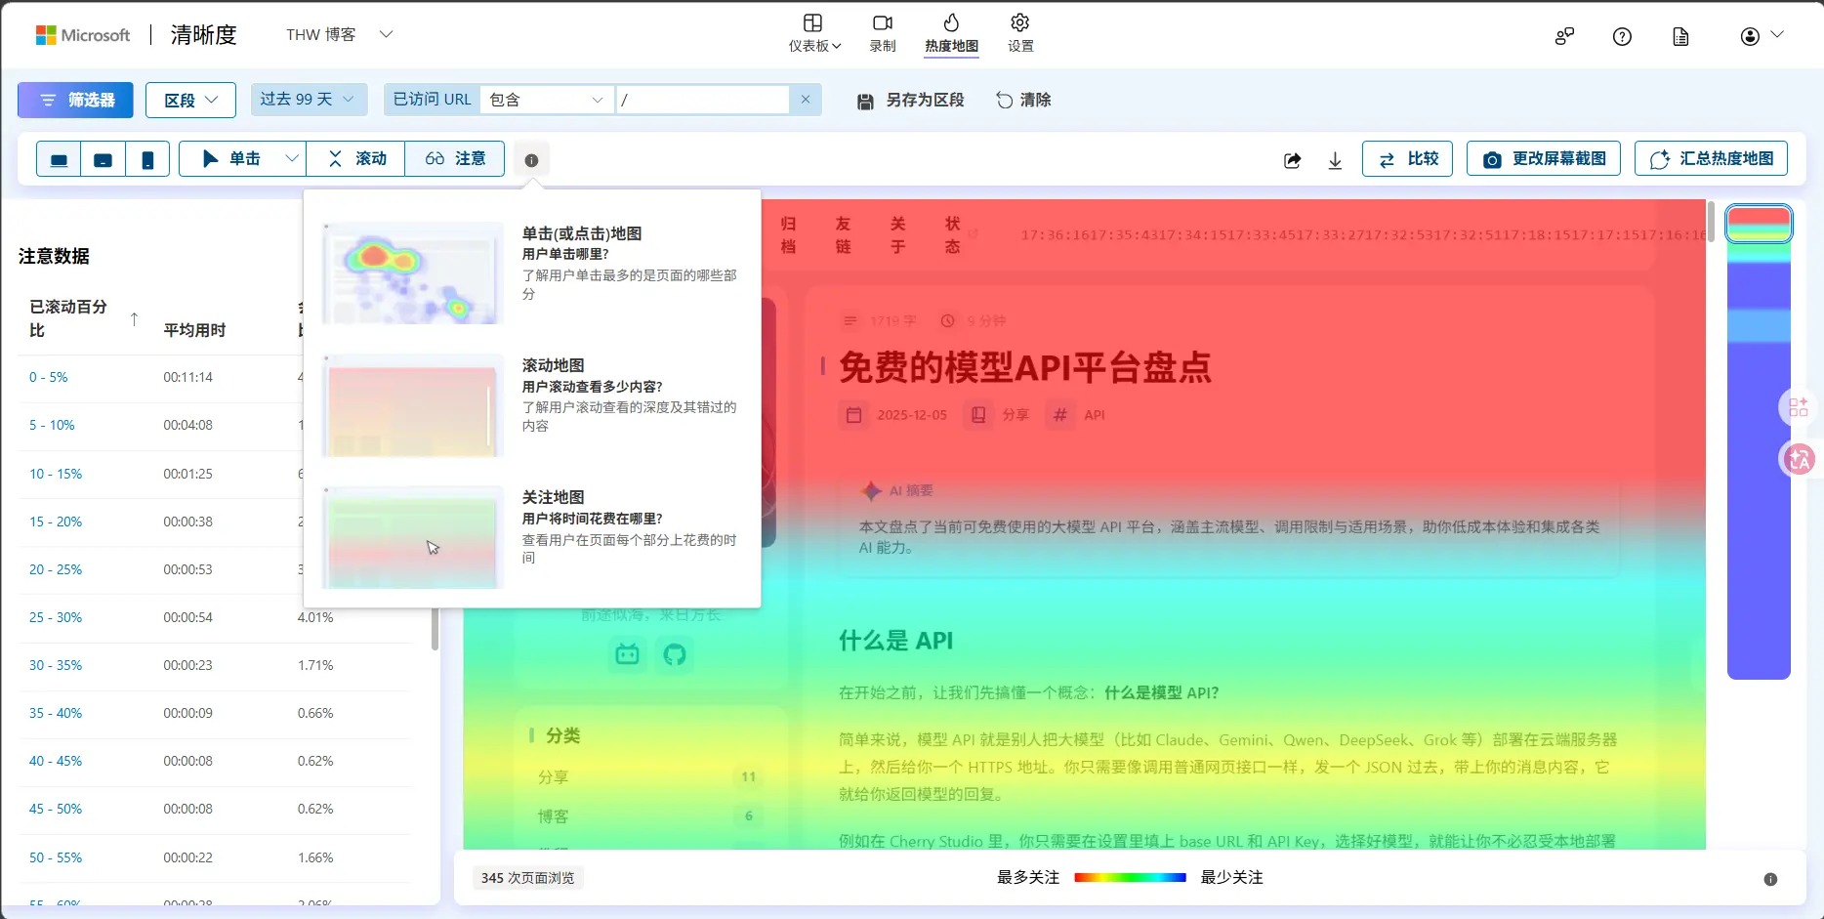The height and width of the screenshot is (919, 1824).
Task: Expand the 区段 segment dropdown
Action: tap(189, 99)
